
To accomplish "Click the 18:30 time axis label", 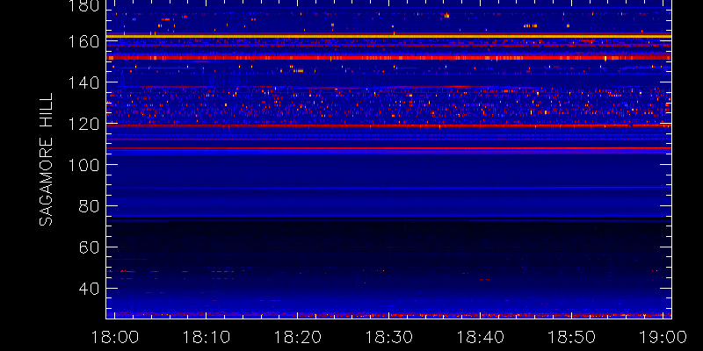I will (x=389, y=337).
